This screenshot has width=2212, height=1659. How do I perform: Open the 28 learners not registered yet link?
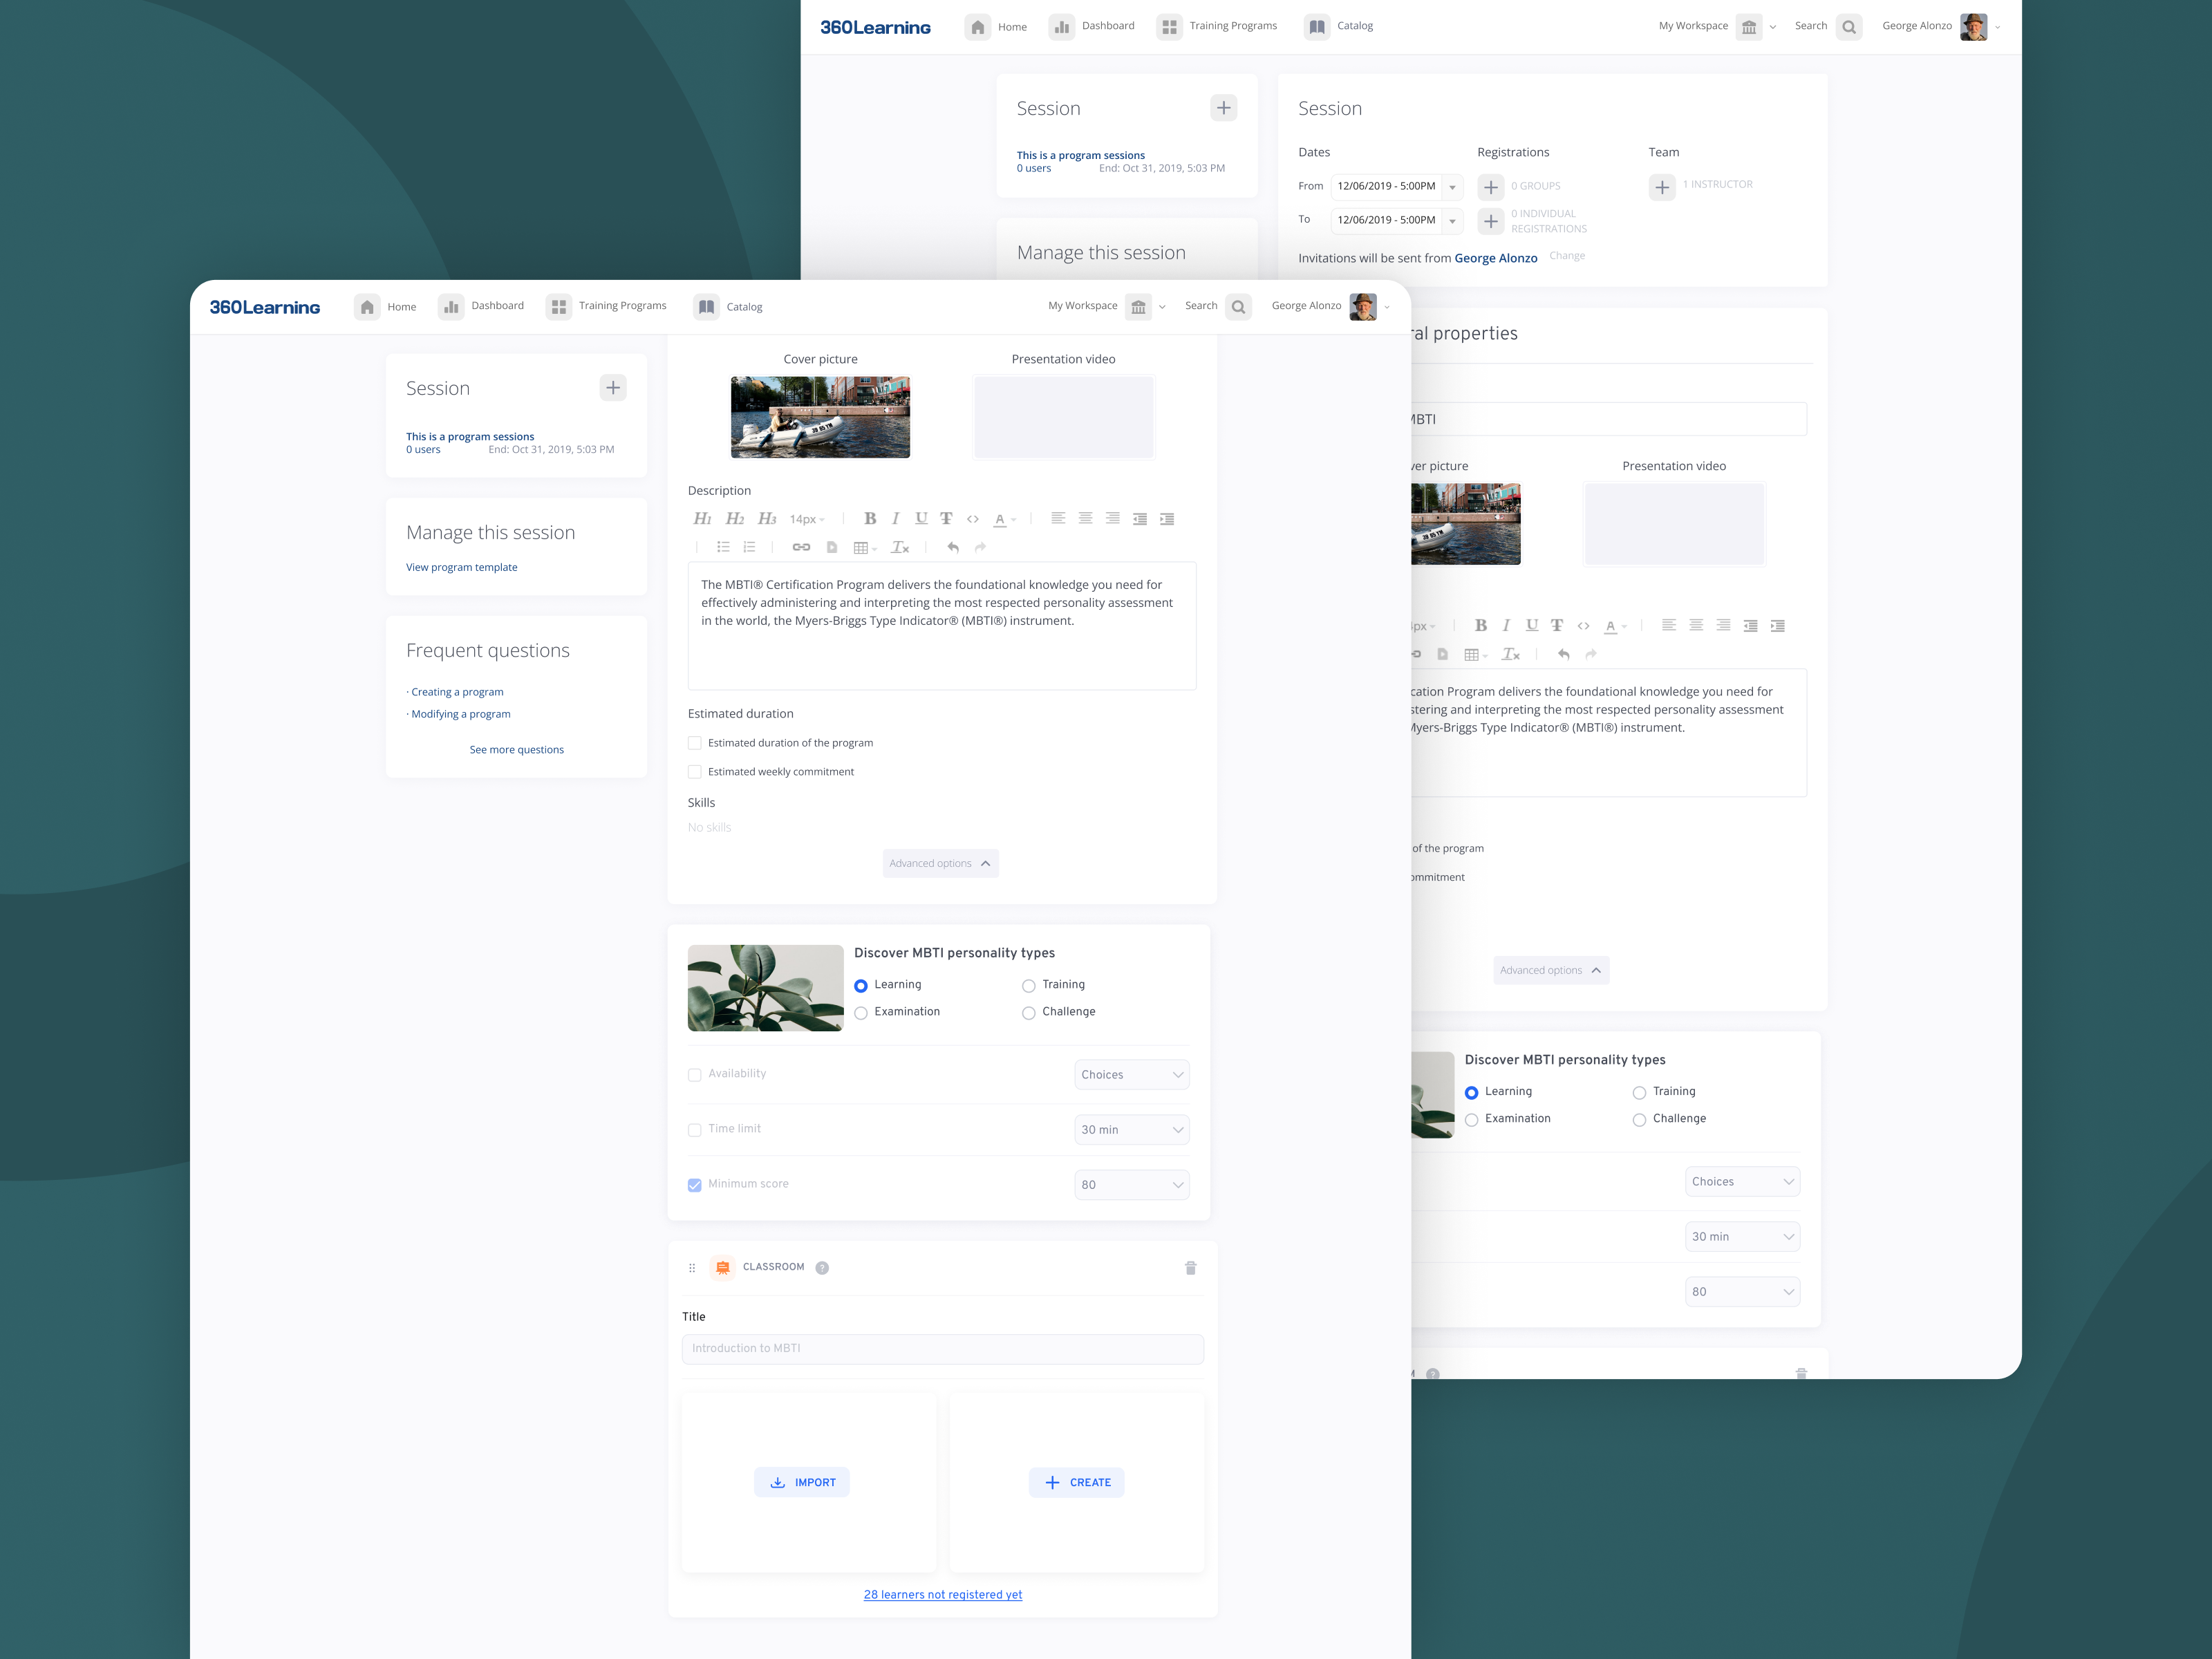tap(942, 1595)
